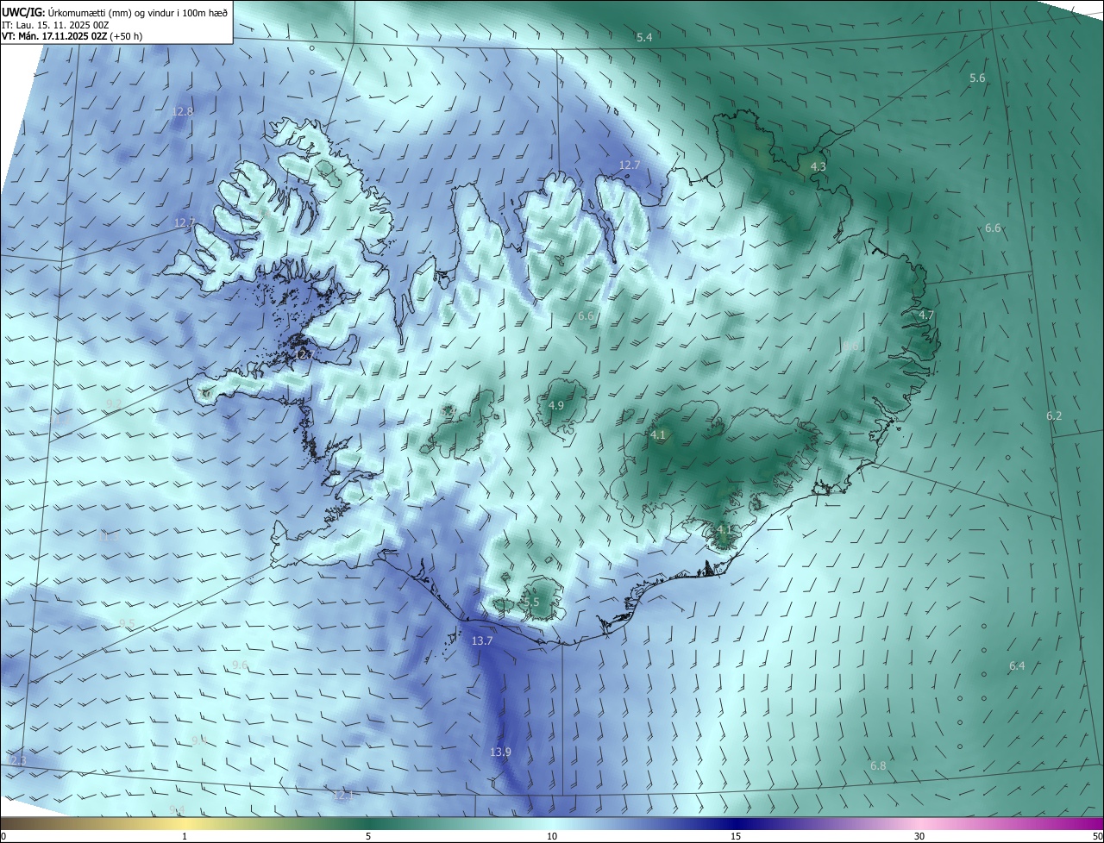The width and height of the screenshot is (1104, 843).
Task: Click the color scale tick labeled 30
Action: point(919,836)
